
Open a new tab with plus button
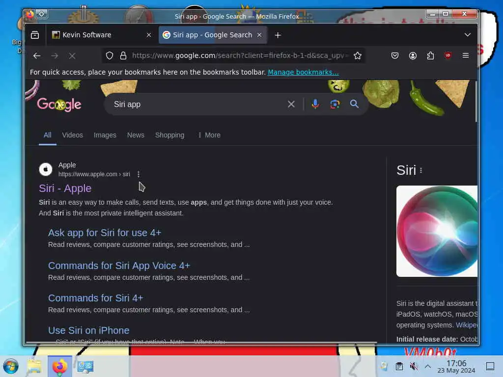coord(278,35)
